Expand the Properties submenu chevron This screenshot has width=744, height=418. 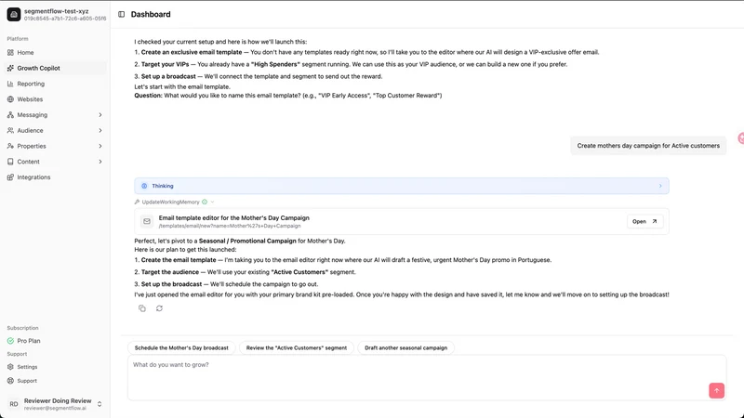click(100, 146)
